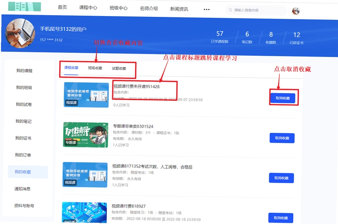Open 我的订单 in the sidebar

click(x=23, y=155)
